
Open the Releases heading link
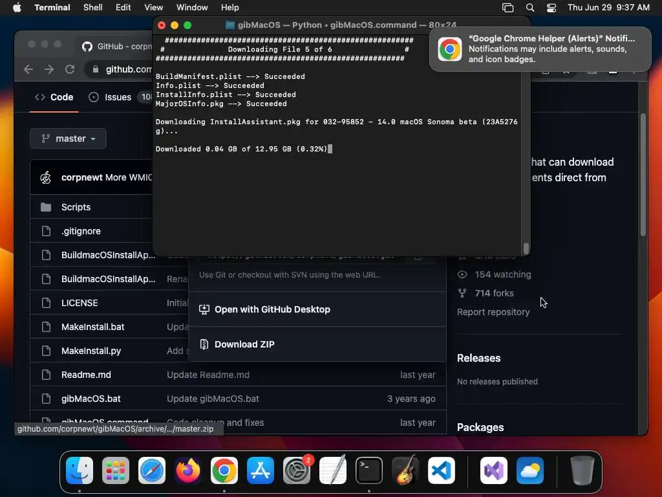coord(479,358)
